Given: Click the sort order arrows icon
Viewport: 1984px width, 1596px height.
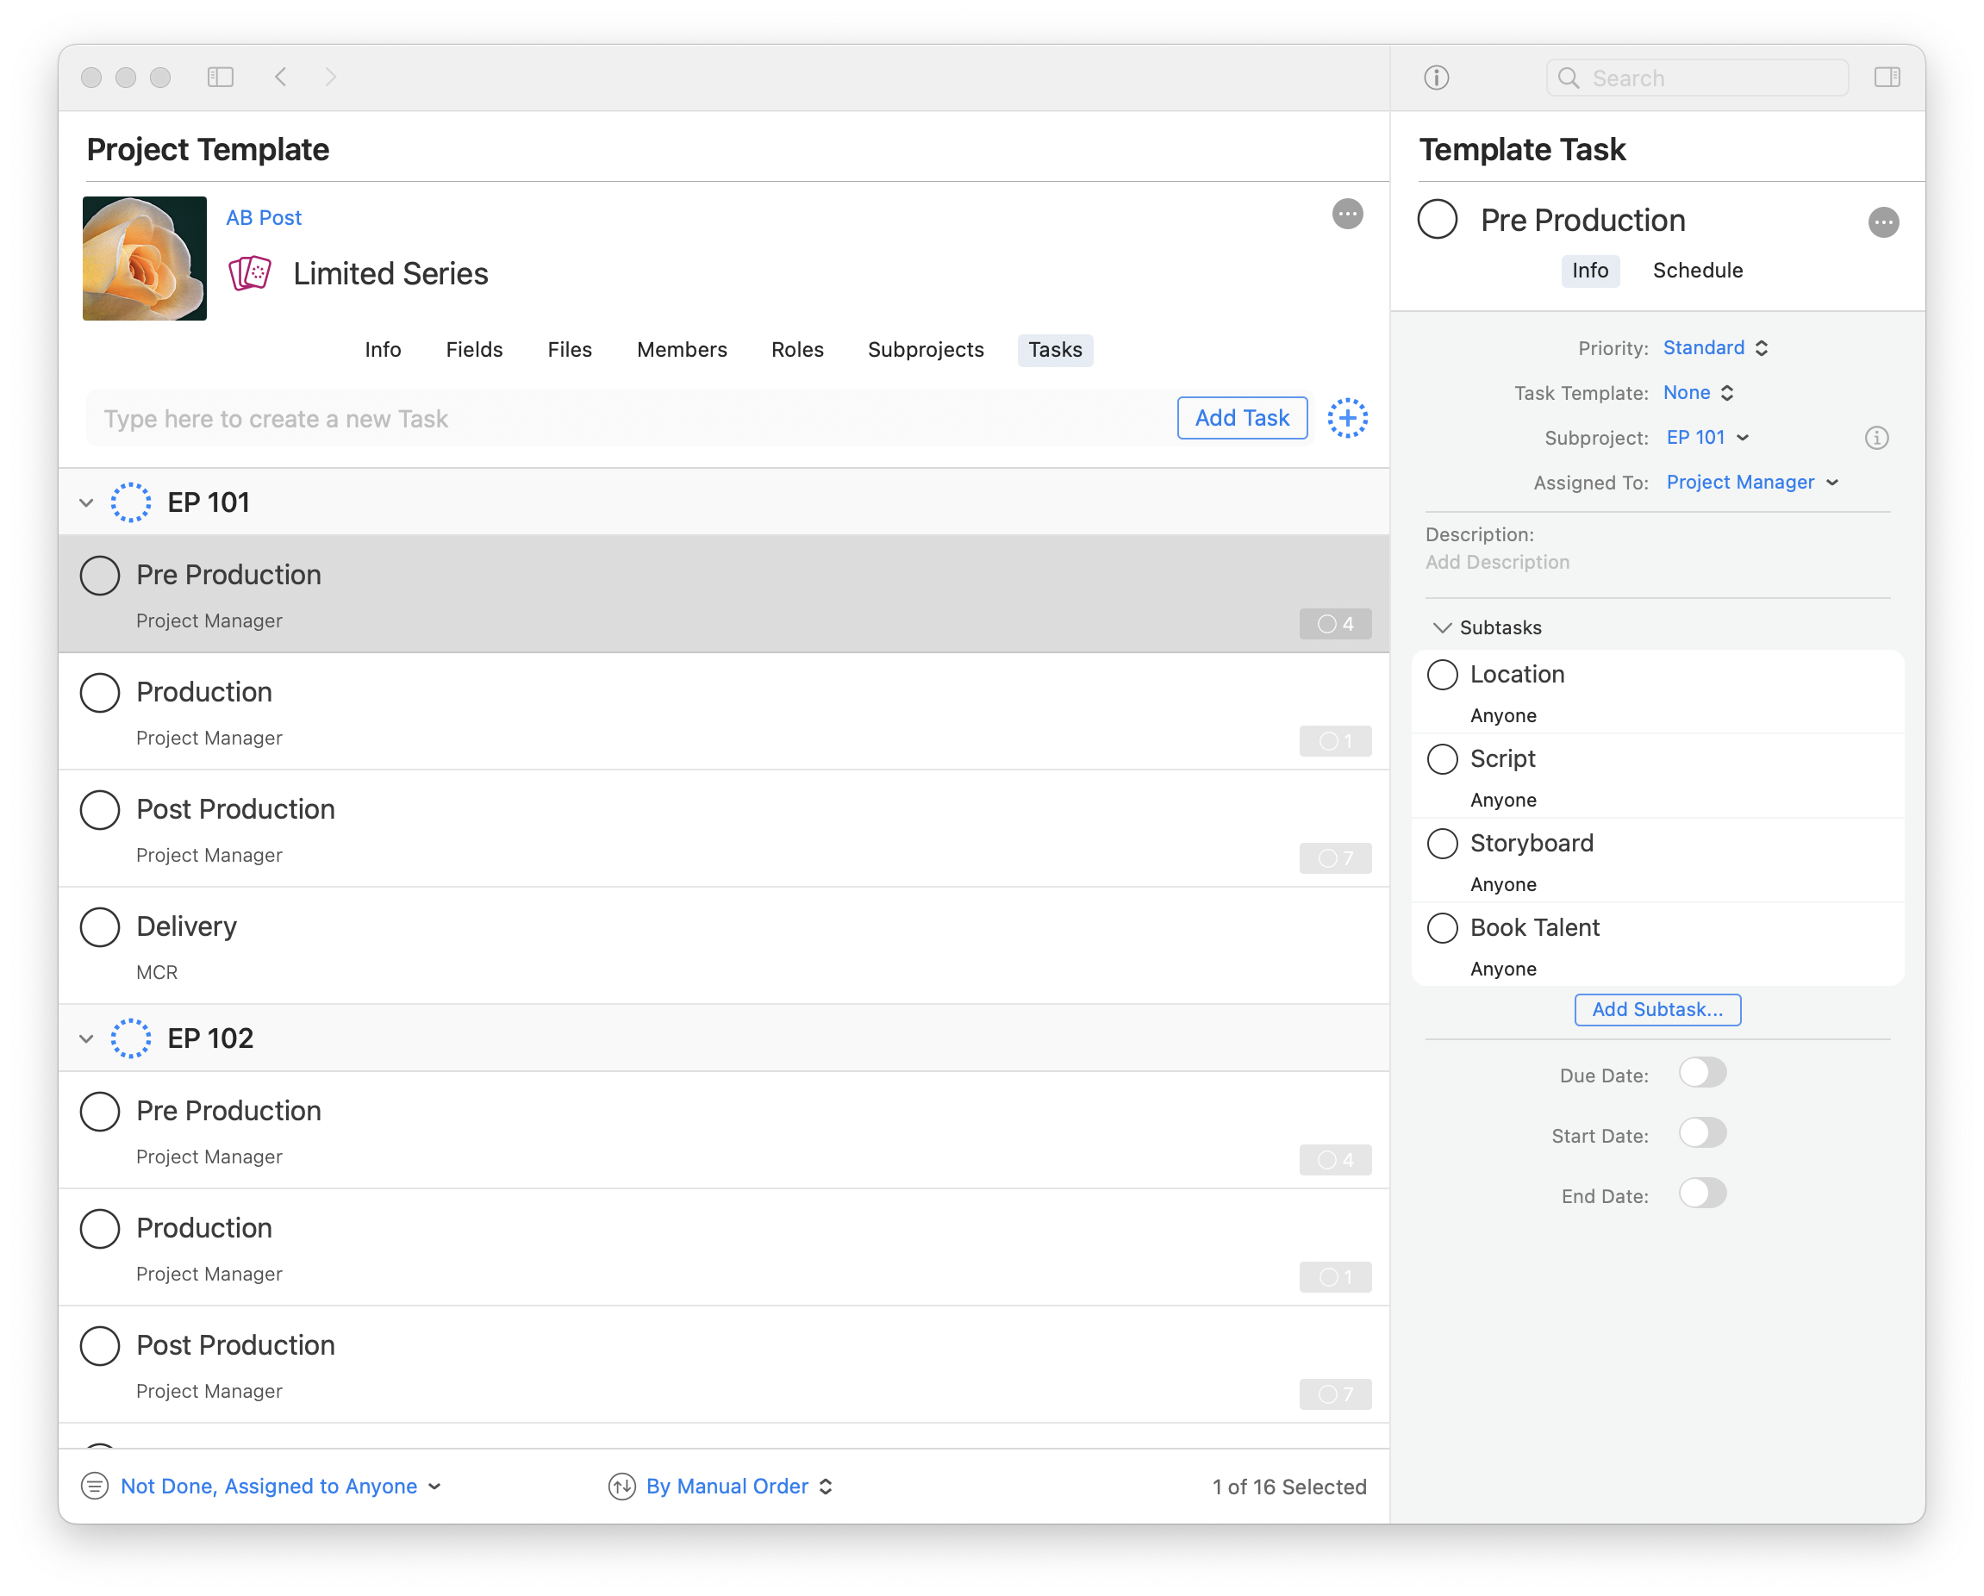Looking at the screenshot, I should (x=622, y=1487).
